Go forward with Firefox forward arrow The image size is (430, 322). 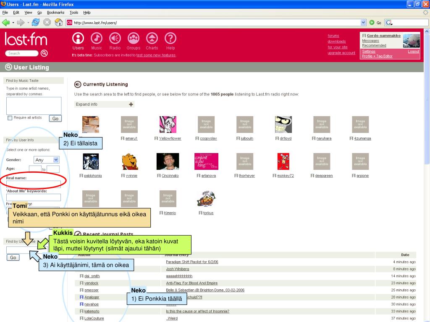pos(21,23)
